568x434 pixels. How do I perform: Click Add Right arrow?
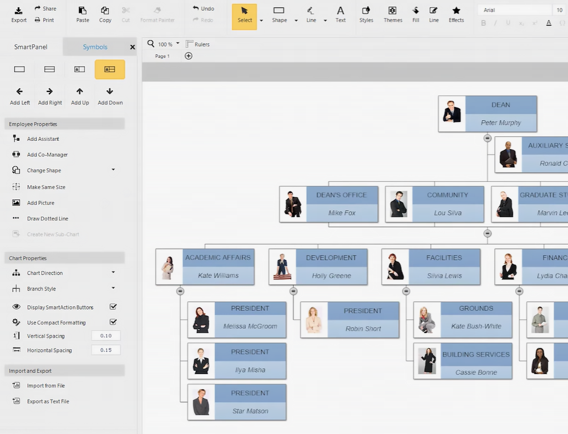[x=50, y=96]
